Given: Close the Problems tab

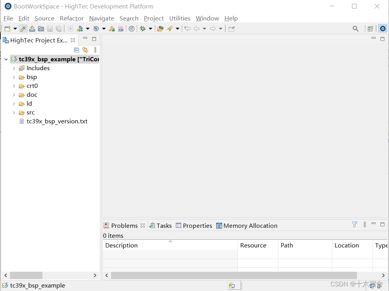Looking at the screenshot, I should click(x=143, y=225).
